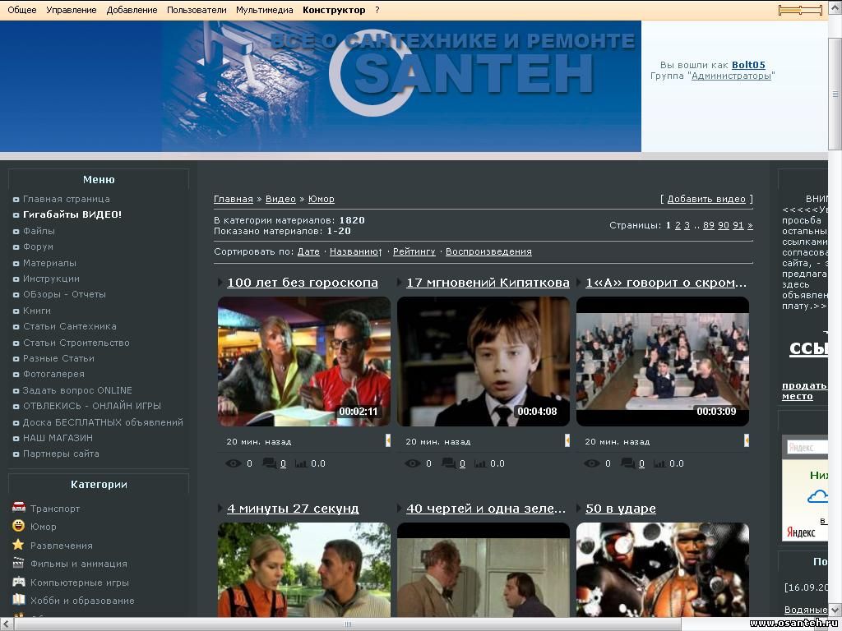Viewport: 842px width, 631px height.
Task: Click the продать место link
Action: [x=804, y=390]
